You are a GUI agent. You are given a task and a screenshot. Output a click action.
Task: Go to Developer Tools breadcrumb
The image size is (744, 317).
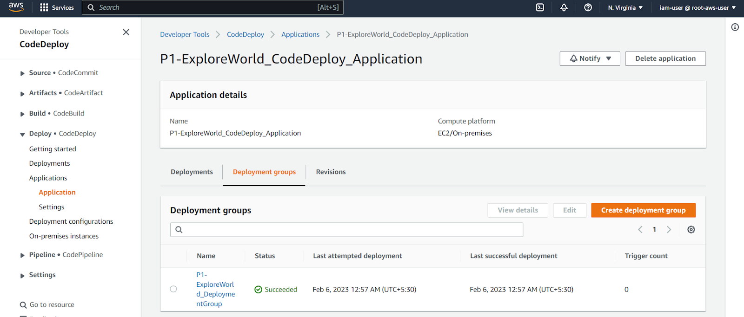click(185, 34)
